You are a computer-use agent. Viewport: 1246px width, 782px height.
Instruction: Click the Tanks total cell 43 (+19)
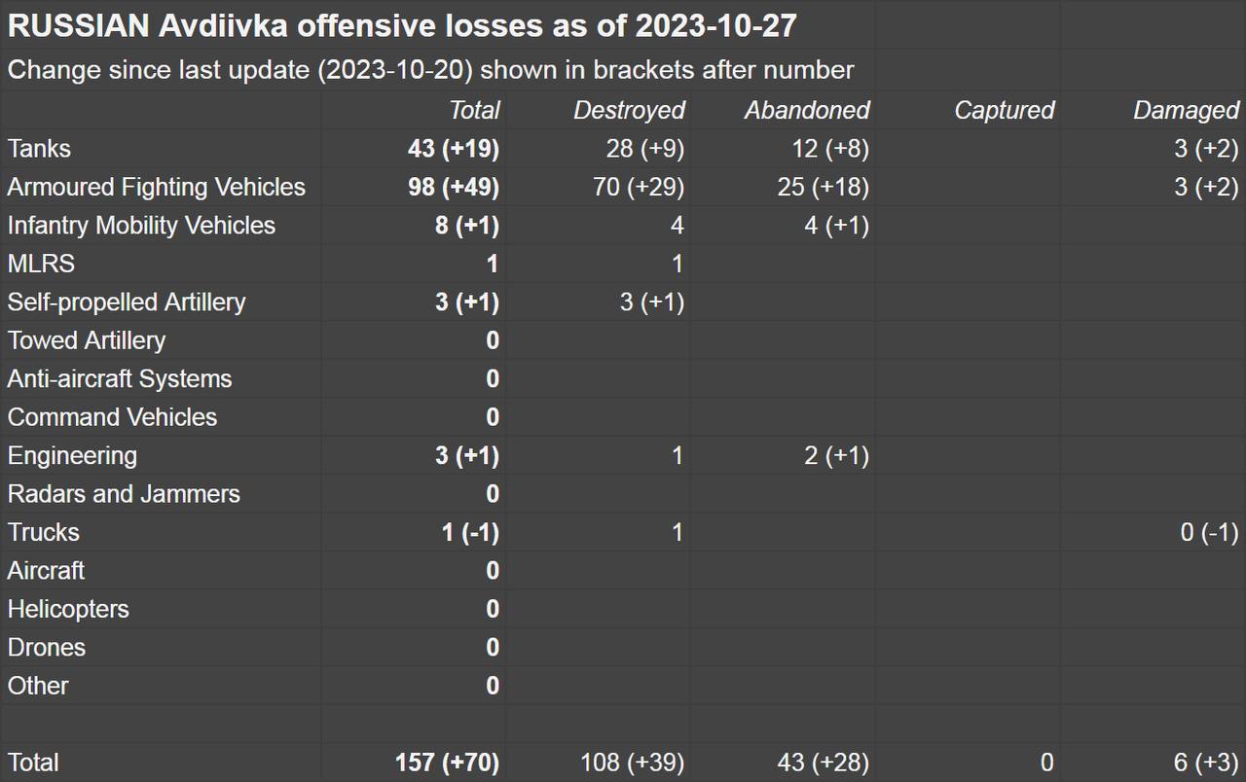click(453, 149)
